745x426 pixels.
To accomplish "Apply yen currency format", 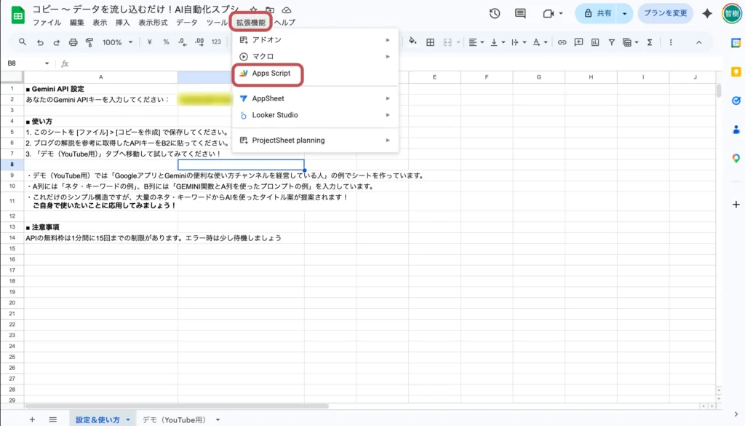I will point(149,42).
